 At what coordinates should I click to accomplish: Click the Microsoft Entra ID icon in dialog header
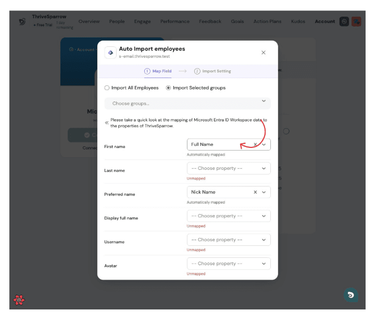110,53
